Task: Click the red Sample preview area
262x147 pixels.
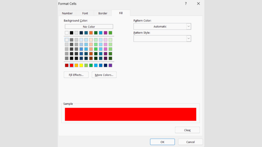Action: [130, 114]
